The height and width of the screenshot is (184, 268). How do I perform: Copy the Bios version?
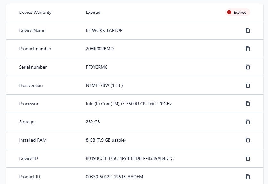[x=247, y=85]
